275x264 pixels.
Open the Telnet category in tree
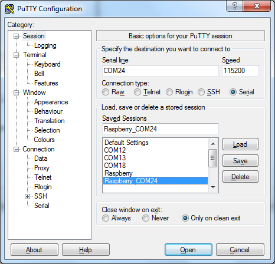(42, 177)
